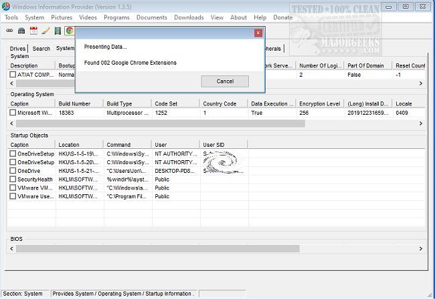Open the calendar toolbar icon
Viewport: 435px width, 299px height.
click(x=33, y=31)
